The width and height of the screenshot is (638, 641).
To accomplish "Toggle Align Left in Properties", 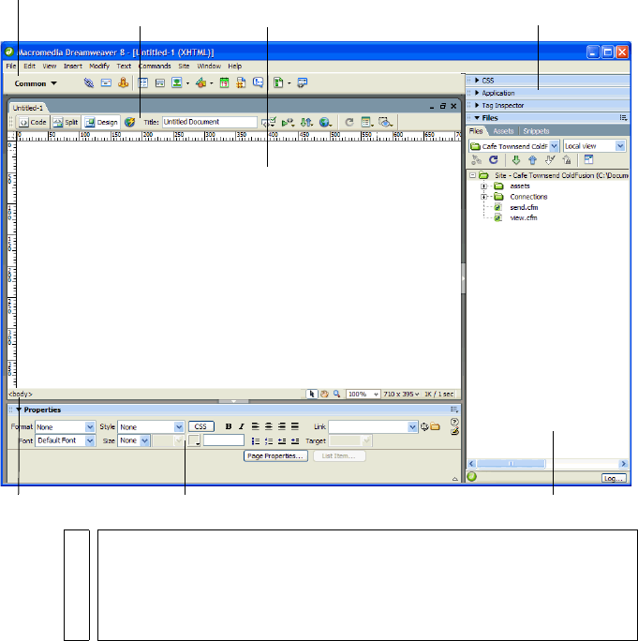I will tap(256, 426).
